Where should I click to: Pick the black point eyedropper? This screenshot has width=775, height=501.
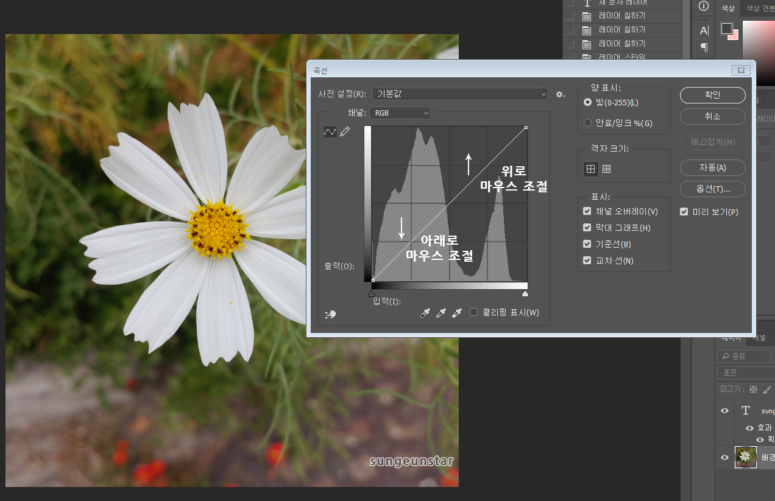426,313
